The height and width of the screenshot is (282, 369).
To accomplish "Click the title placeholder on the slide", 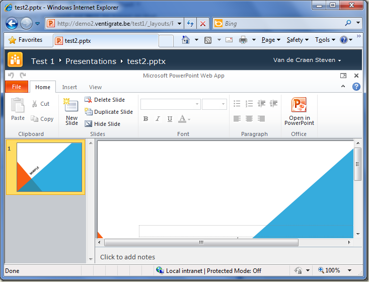I will click(246, 231).
